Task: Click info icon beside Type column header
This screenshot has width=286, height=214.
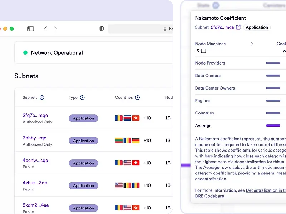Action: pos(82,98)
